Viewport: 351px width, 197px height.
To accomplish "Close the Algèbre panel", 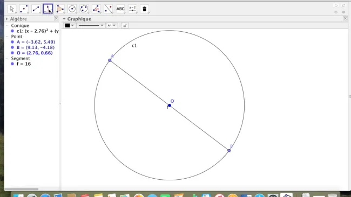I will (56, 18).
